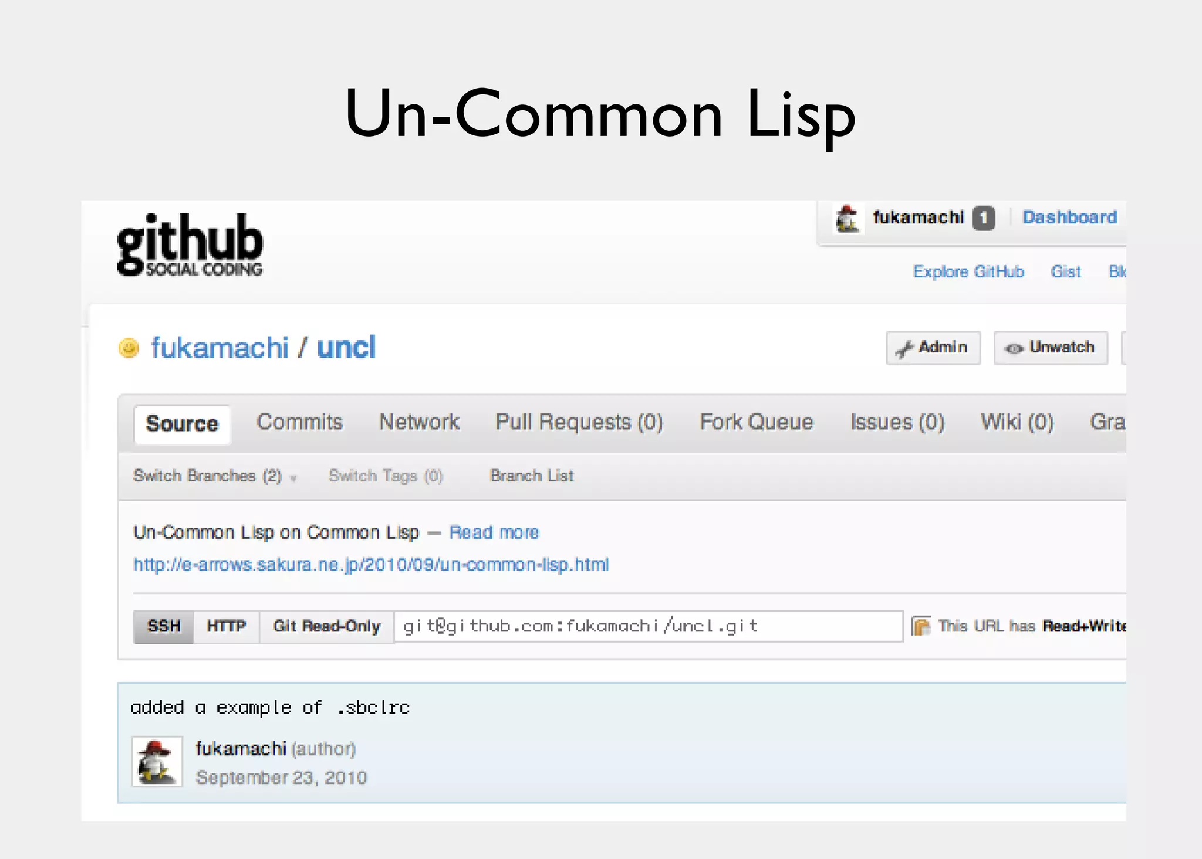This screenshot has height=859, width=1202.
Task: Click the GitHub Social Coding logo
Action: coord(190,245)
